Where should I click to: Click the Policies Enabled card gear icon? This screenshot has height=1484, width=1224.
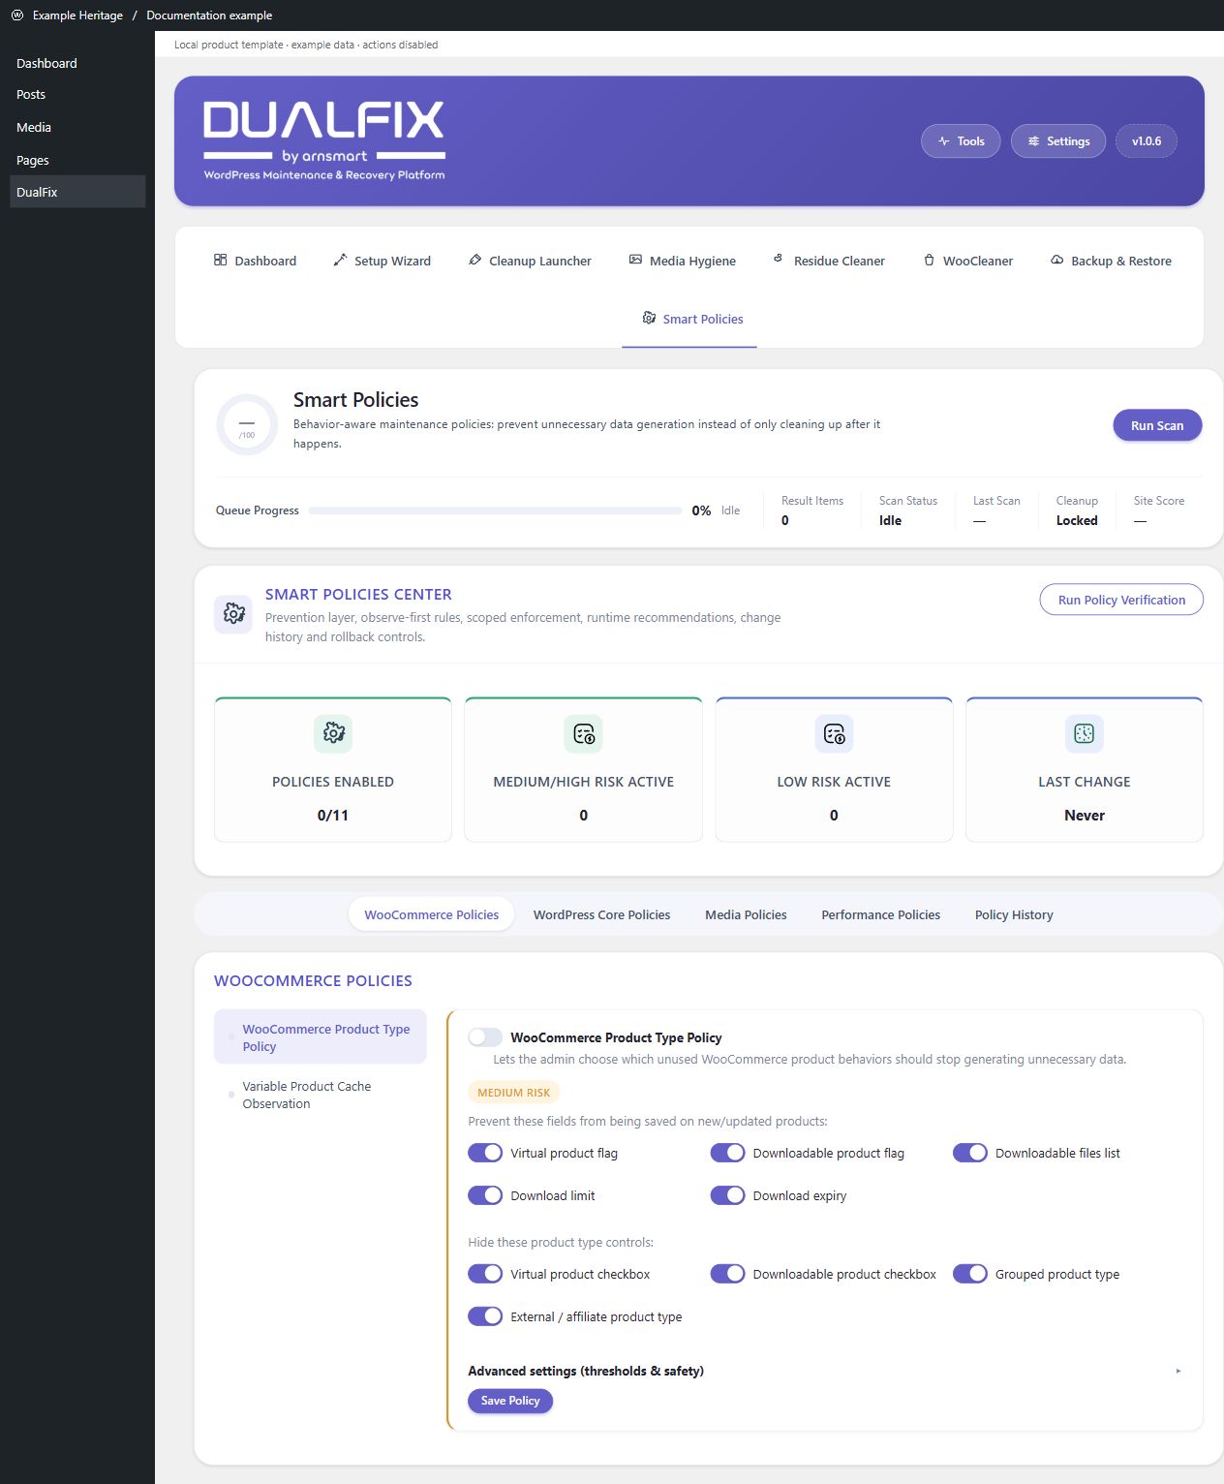tap(333, 733)
